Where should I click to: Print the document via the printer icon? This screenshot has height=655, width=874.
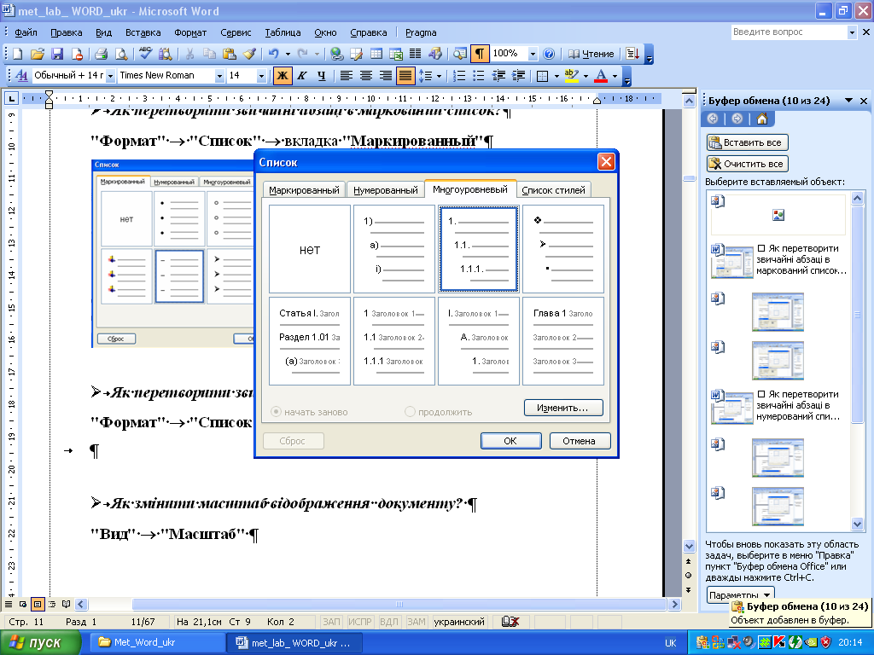pos(101,54)
